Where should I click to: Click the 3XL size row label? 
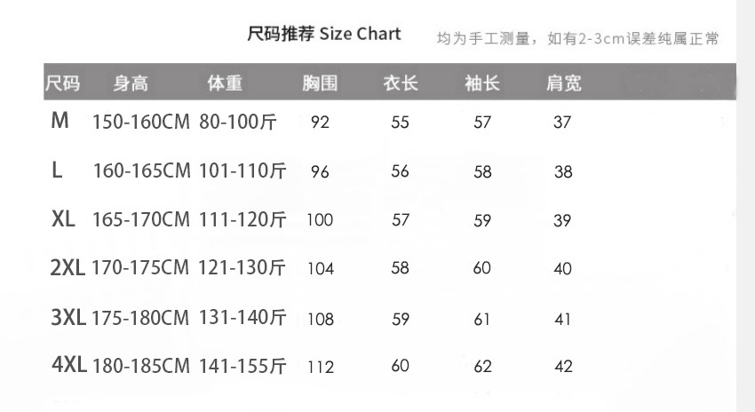[x=68, y=317]
